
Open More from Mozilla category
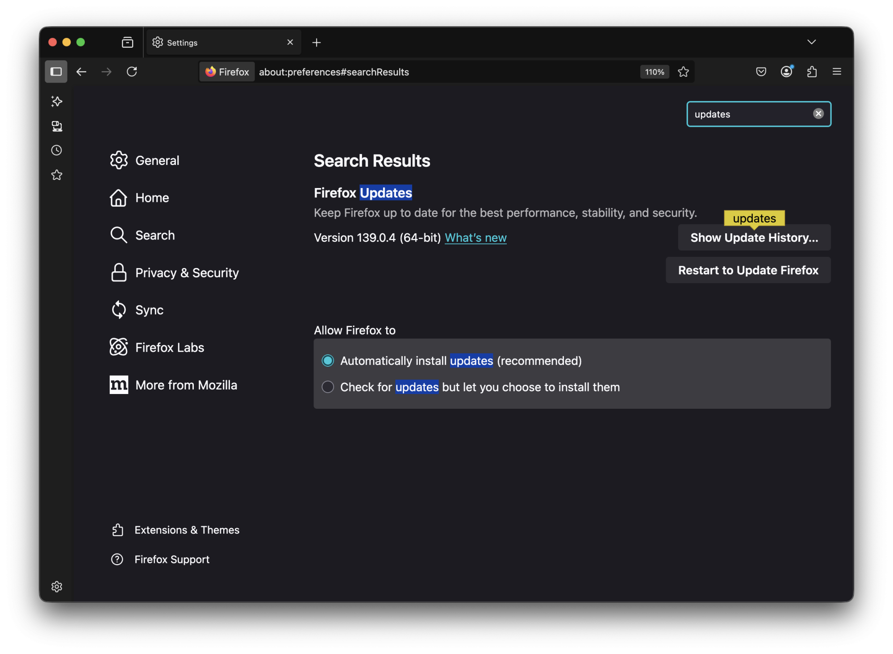173,385
